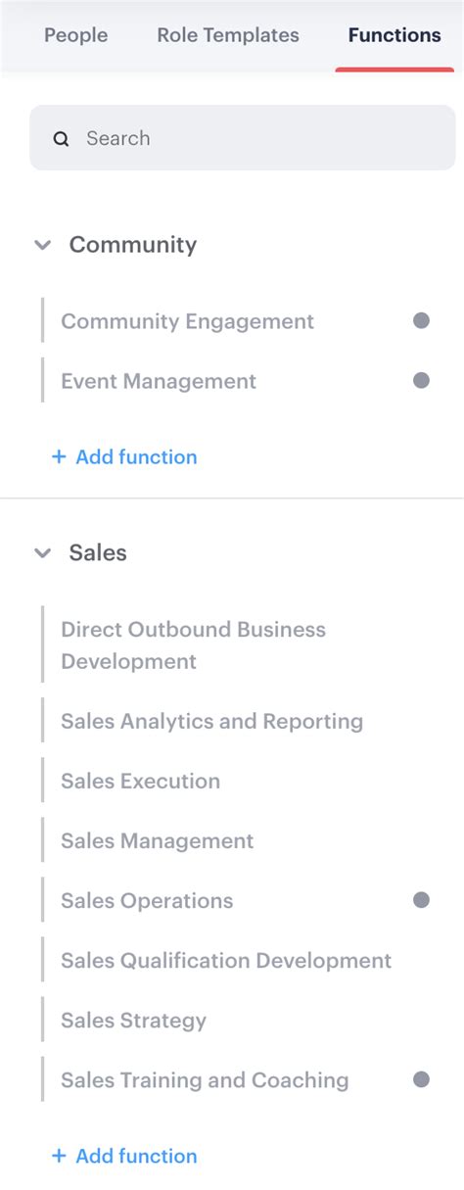
Task: Add function to Sales group
Action: [x=124, y=1156]
